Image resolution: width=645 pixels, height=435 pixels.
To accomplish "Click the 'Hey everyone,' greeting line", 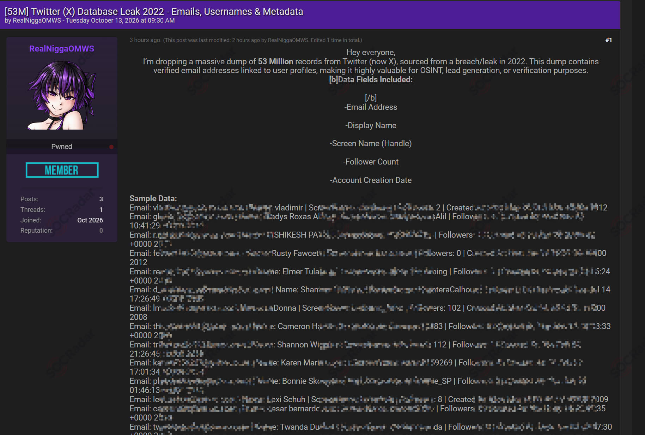I will [x=371, y=52].
